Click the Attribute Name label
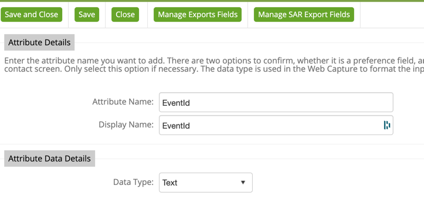This screenshot has height=222, width=424. pyautogui.click(x=123, y=102)
